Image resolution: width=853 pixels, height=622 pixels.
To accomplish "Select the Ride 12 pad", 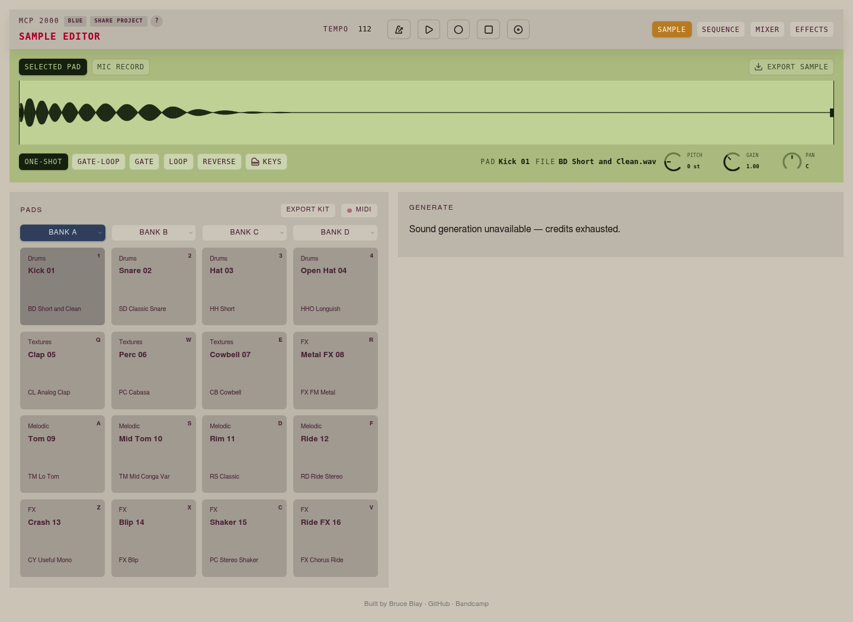I will 335,454.
